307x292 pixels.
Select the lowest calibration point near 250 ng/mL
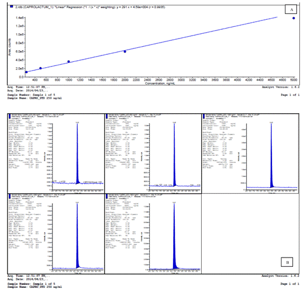(x=26, y=72)
